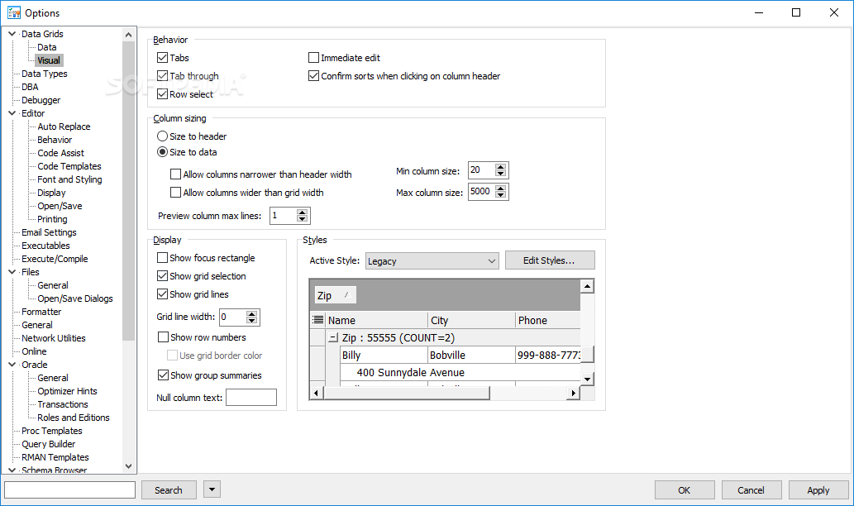Viewport: 854px width, 506px height.
Task: Click the options search text field
Action: pos(69,489)
